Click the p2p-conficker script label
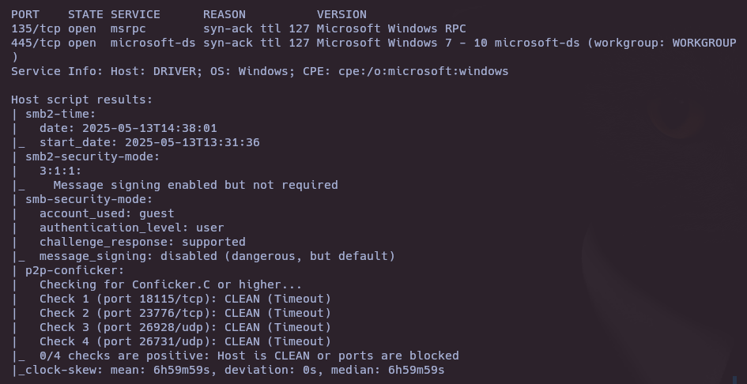 75,270
